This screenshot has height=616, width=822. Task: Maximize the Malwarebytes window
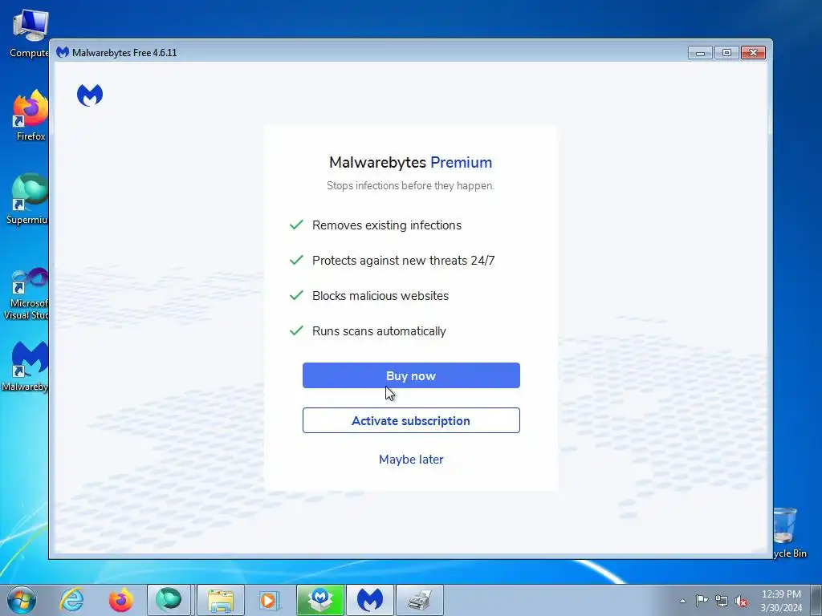tap(726, 52)
